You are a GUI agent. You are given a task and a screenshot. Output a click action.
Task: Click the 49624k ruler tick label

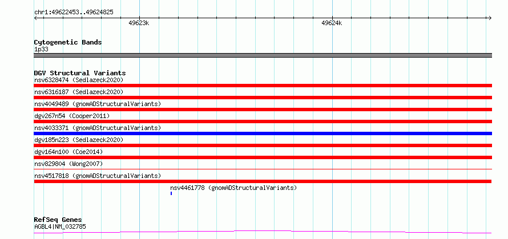click(x=332, y=23)
